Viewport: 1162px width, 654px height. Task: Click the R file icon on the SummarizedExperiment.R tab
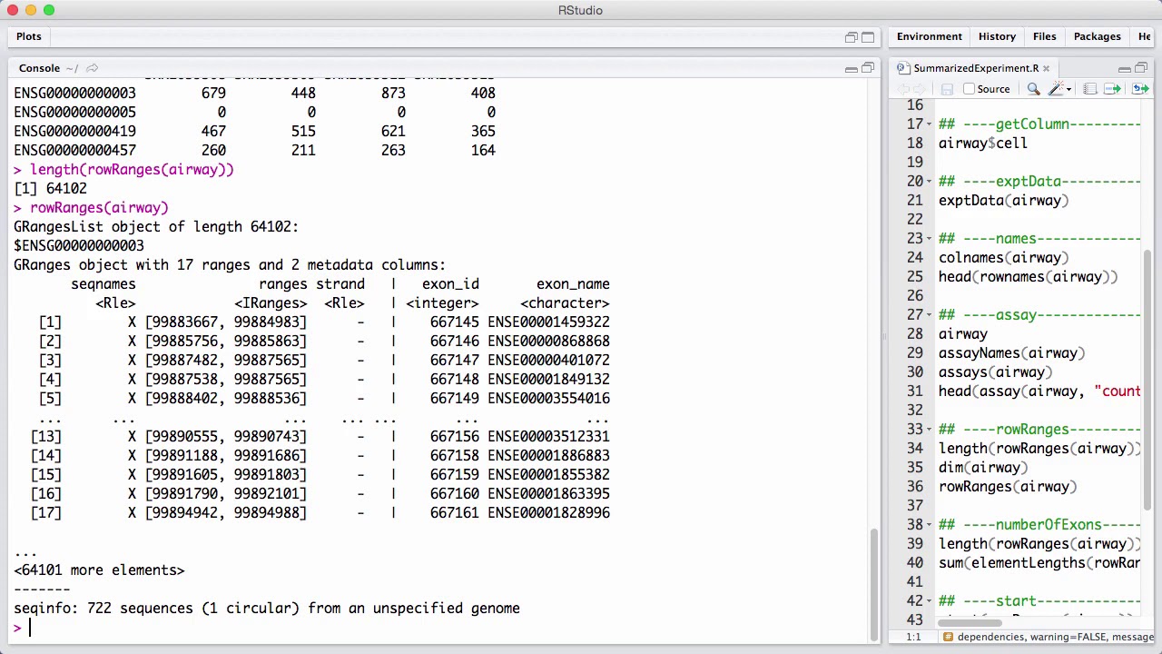(903, 68)
